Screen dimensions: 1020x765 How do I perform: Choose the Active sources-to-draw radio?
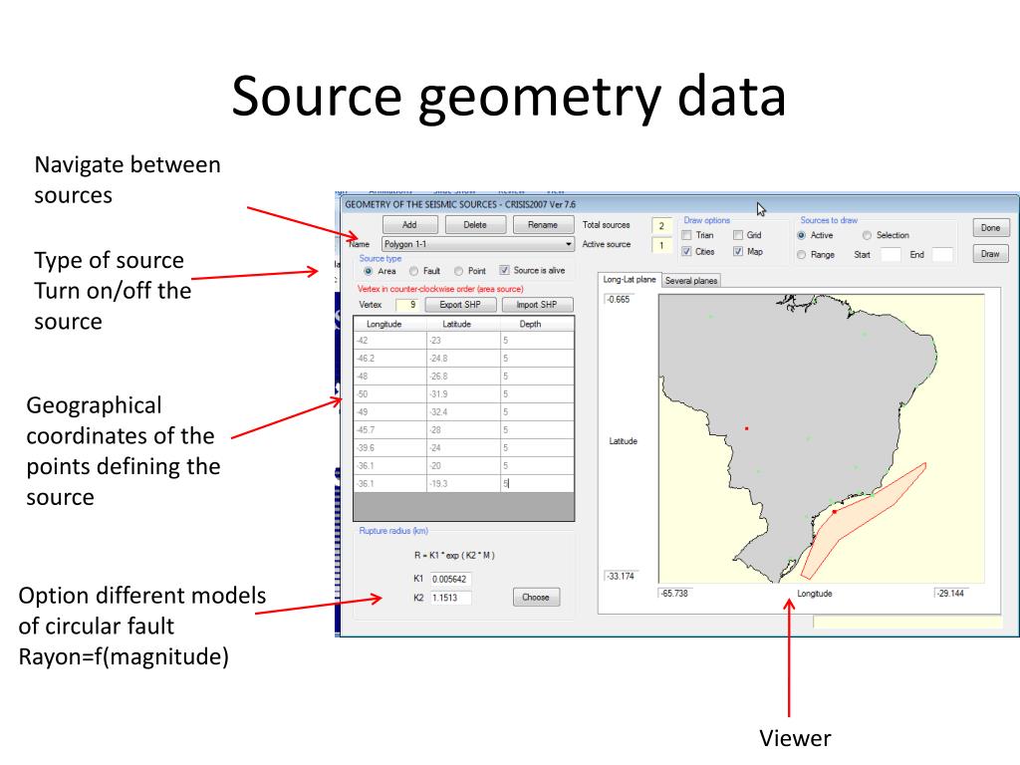pos(802,235)
